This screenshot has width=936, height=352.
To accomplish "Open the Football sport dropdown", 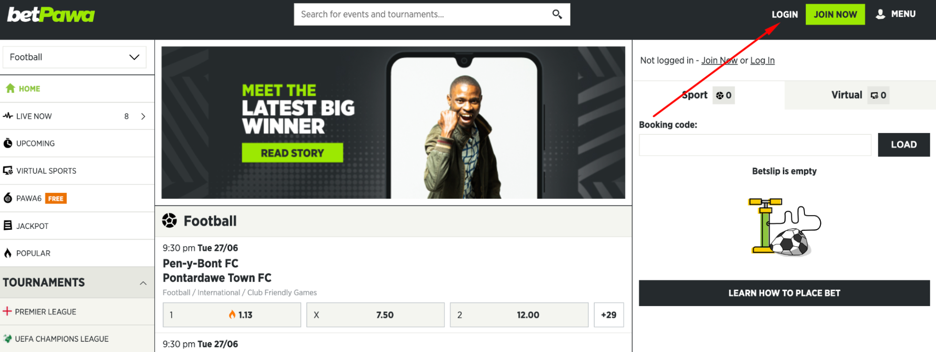I will click(x=74, y=57).
